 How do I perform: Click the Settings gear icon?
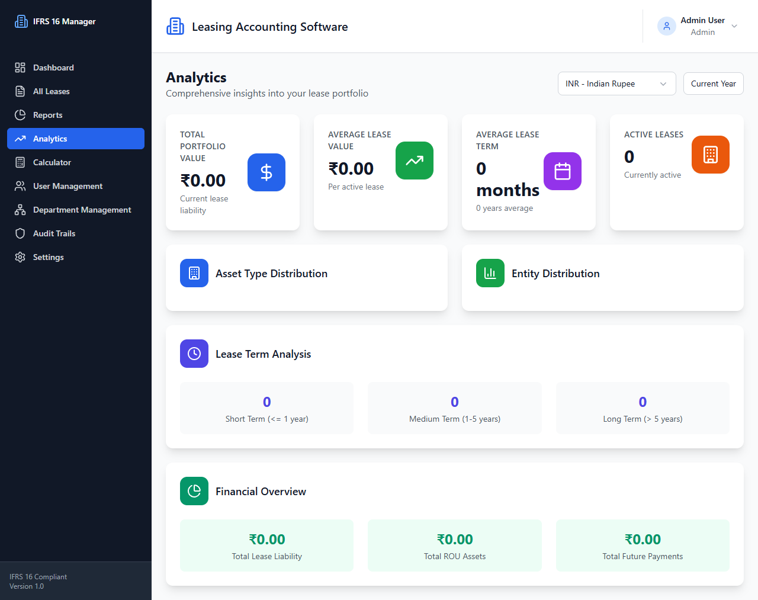click(x=20, y=257)
